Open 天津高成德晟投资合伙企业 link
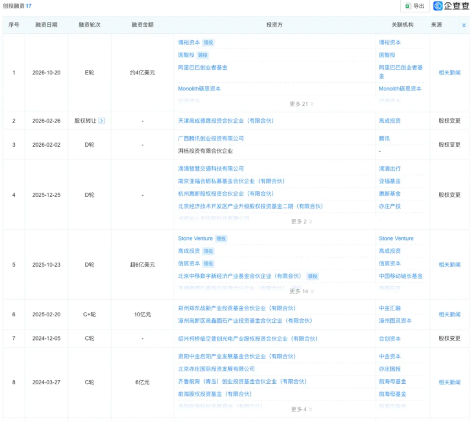 (x=226, y=121)
